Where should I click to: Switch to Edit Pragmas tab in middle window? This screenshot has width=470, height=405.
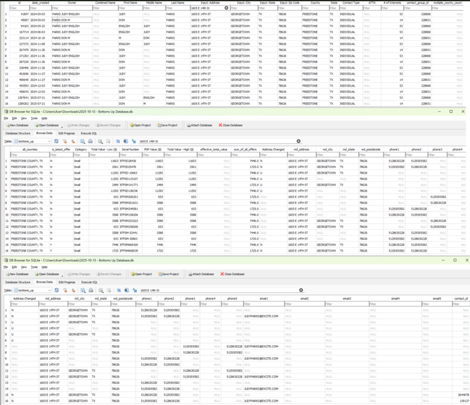[x=66, y=133]
